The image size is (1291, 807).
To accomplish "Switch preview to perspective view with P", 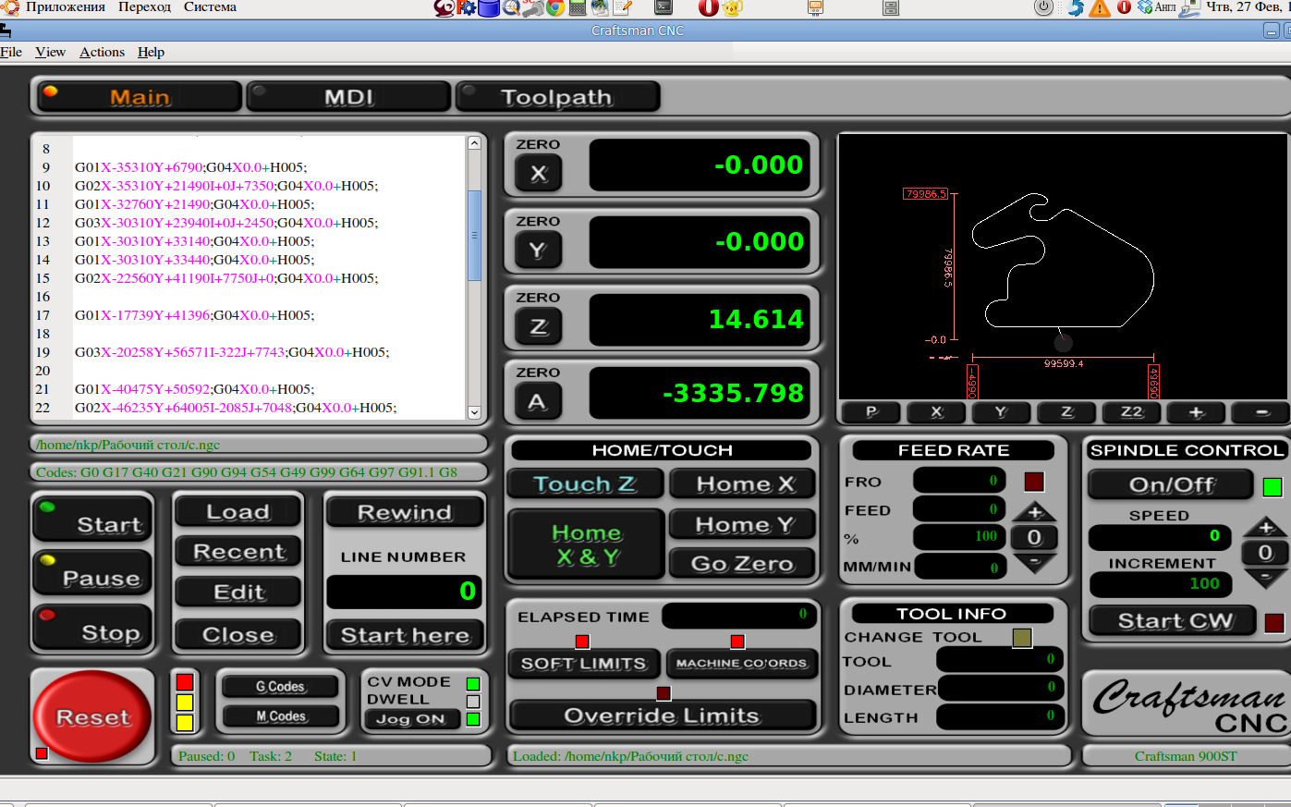I will 871,412.
